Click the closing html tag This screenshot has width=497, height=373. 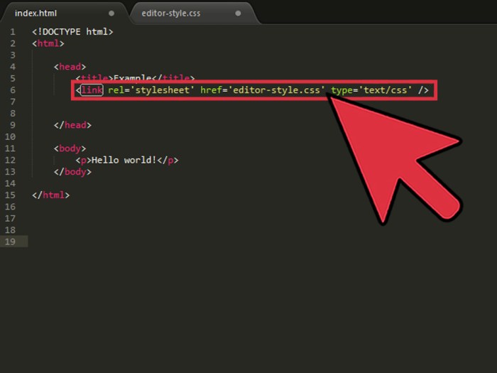click(x=51, y=195)
